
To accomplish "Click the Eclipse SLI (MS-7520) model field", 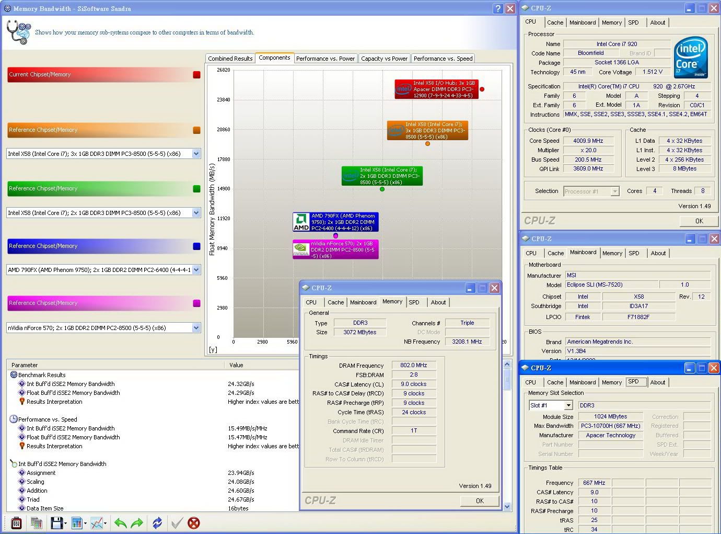I will coord(611,285).
